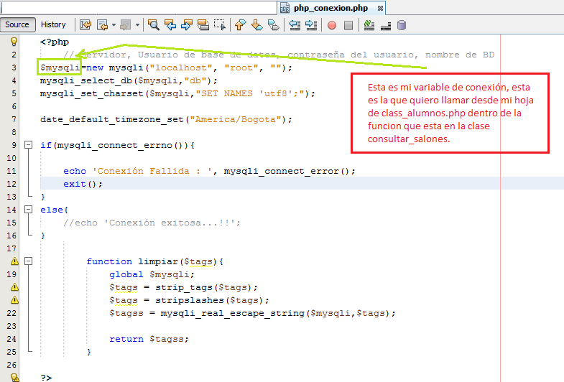Click strip_tags($tags) call

[x=203, y=287]
